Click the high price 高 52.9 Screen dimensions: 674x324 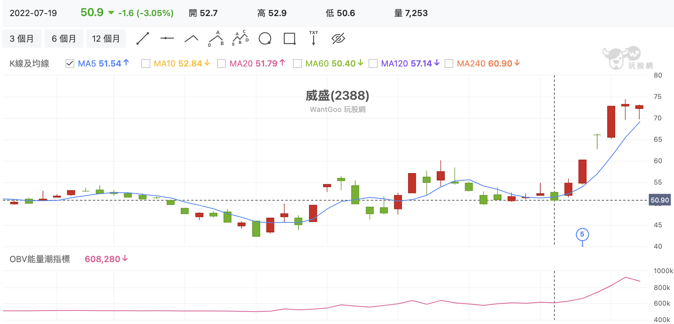tap(272, 13)
